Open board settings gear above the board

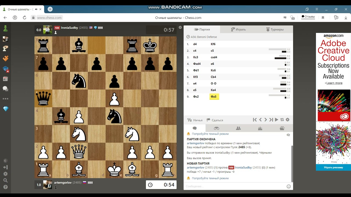[180, 27]
